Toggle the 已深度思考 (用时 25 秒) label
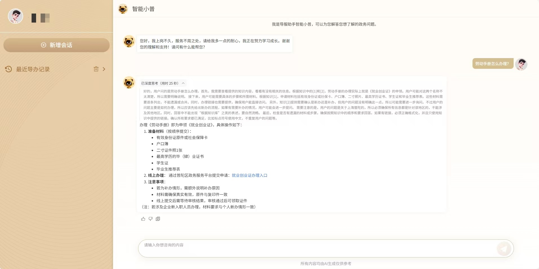This screenshot has width=539, height=269. coord(160,83)
